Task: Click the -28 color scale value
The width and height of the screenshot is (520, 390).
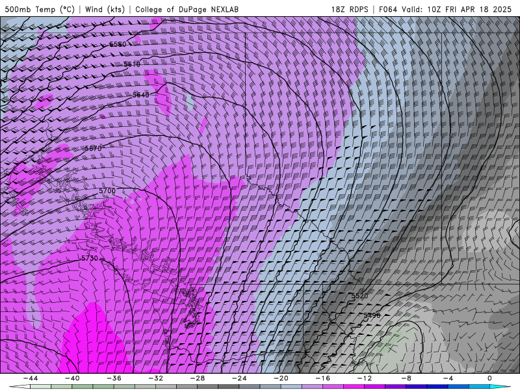Action: point(198,378)
